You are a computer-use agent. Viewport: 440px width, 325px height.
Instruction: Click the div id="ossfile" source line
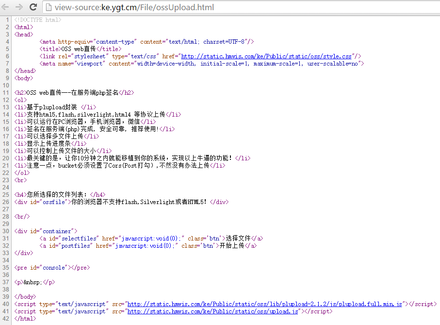[x=121, y=202]
